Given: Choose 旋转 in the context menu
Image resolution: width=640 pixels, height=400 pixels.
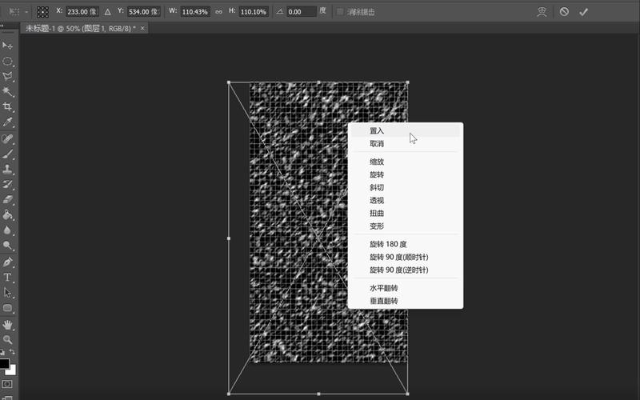Looking at the screenshot, I should coord(406,174).
